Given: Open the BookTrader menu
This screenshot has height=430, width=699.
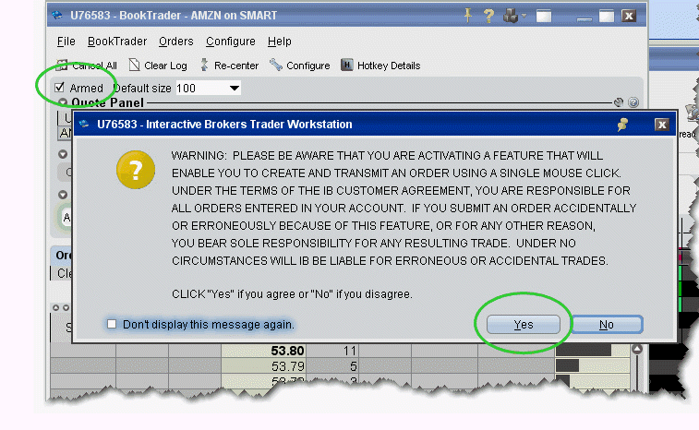Looking at the screenshot, I should pyautogui.click(x=117, y=42).
